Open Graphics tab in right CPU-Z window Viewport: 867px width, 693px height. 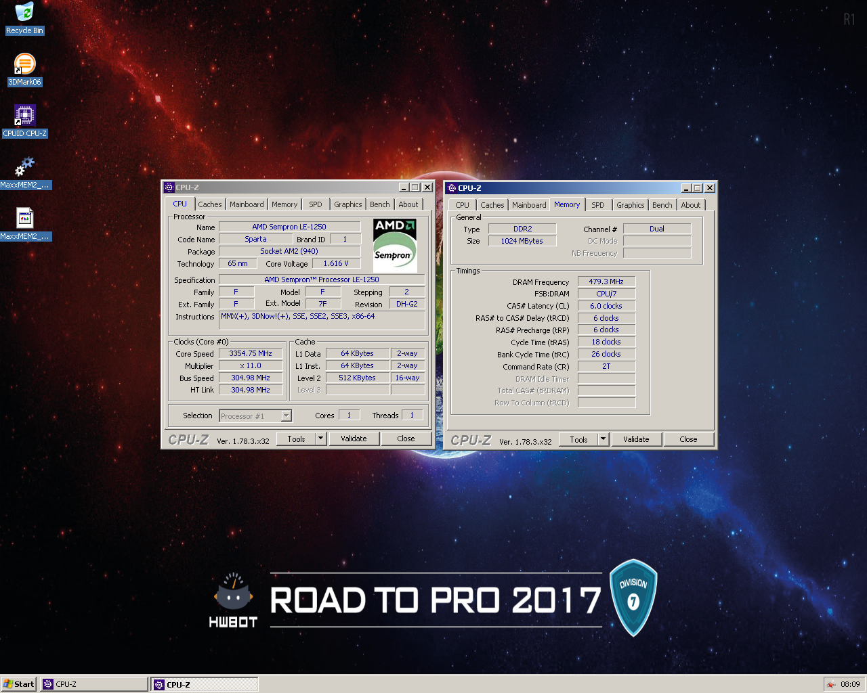tap(631, 205)
